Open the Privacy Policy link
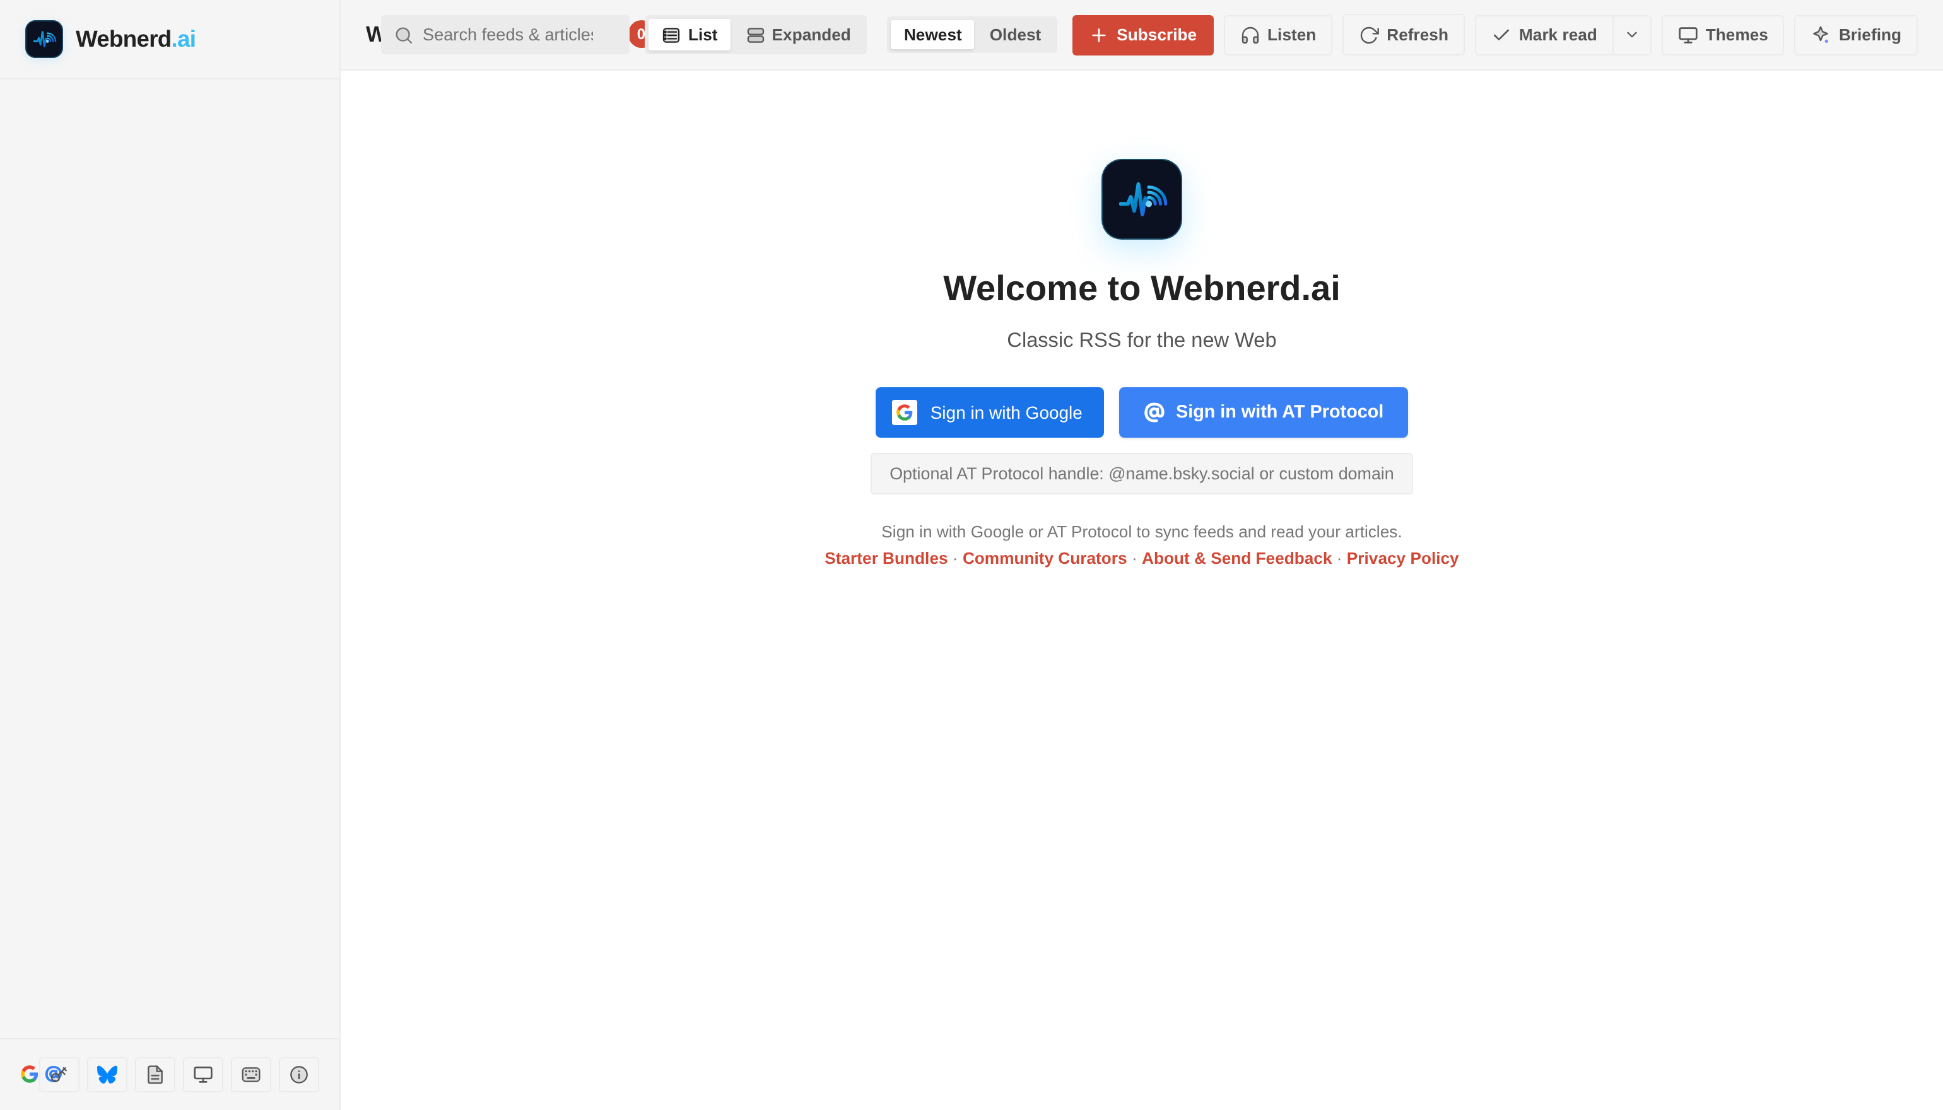Screen dimensions: 1943x1110 pyautogui.click(x=1402, y=558)
